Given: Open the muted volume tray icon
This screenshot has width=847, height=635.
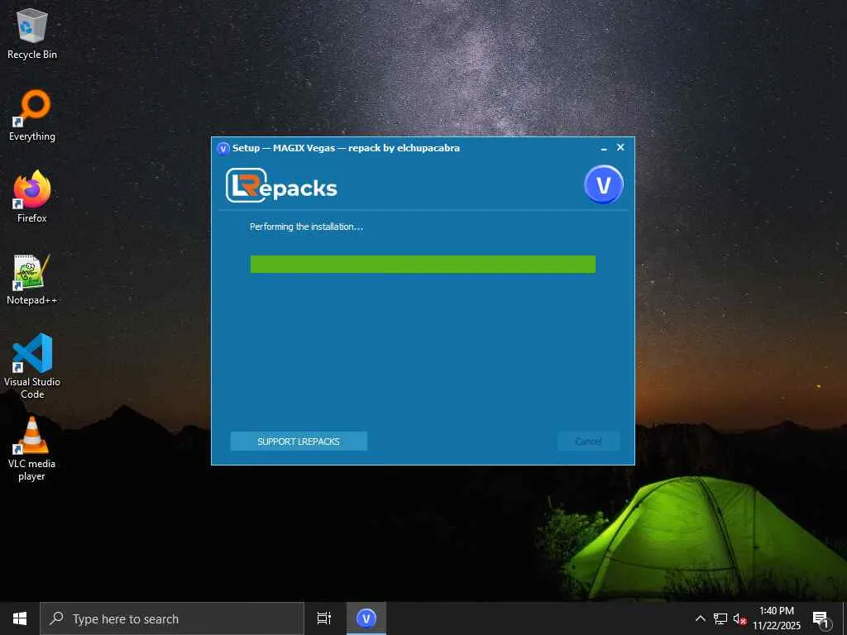Looking at the screenshot, I should pos(739,618).
